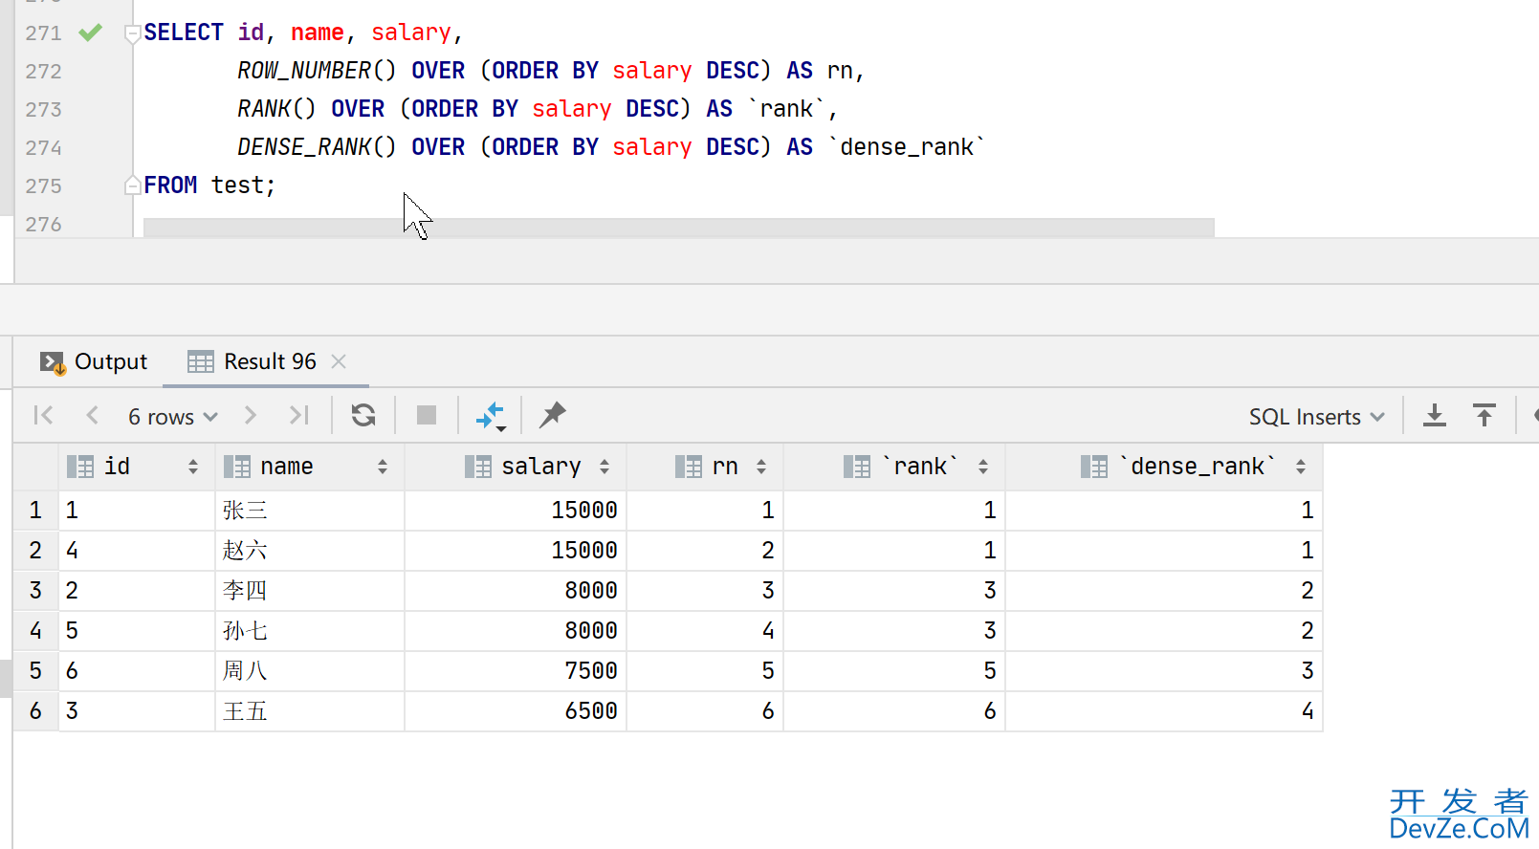Select row number 1 header
Screen dimensions: 1539x849
coord(35,511)
